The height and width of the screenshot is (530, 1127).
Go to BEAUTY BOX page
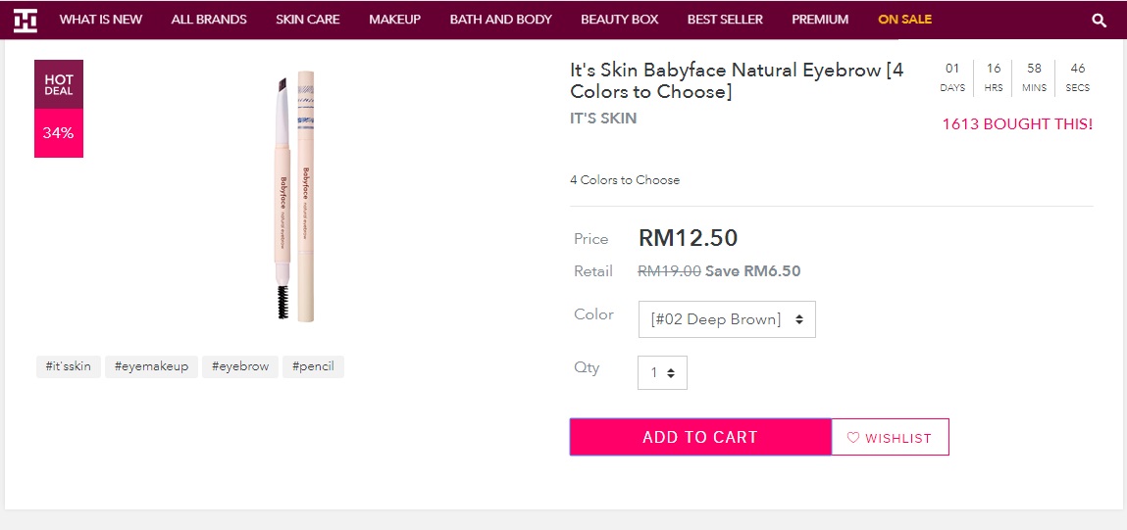click(620, 20)
